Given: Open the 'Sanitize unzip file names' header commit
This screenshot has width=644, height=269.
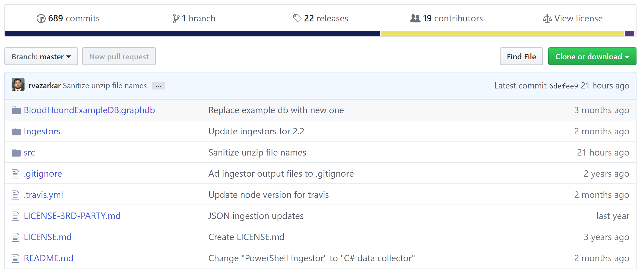Looking at the screenshot, I should click(x=105, y=86).
